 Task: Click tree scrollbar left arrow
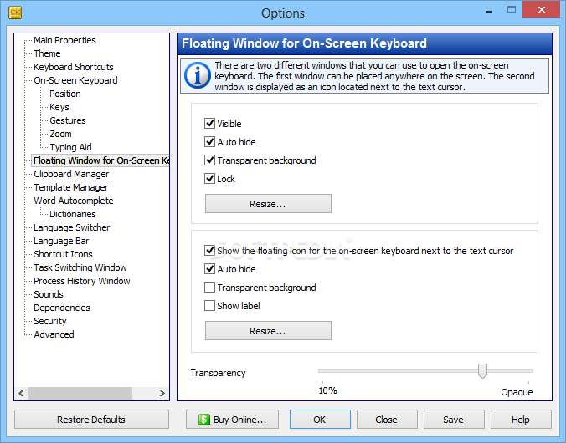21,393
